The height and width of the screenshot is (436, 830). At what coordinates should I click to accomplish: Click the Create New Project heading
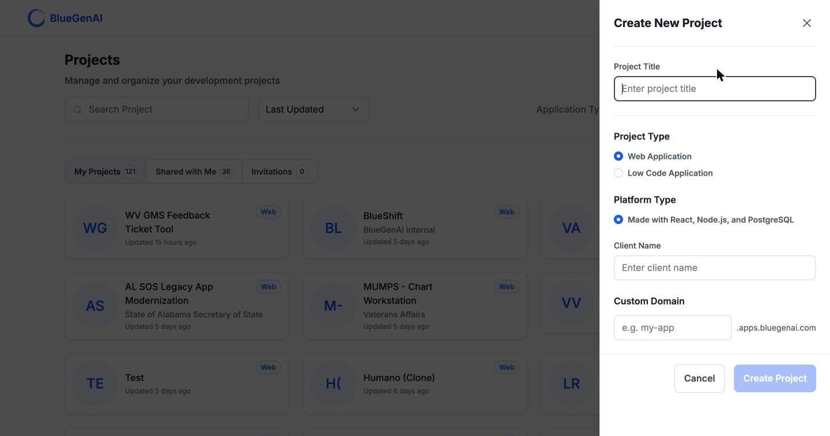click(x=668, y=23)
